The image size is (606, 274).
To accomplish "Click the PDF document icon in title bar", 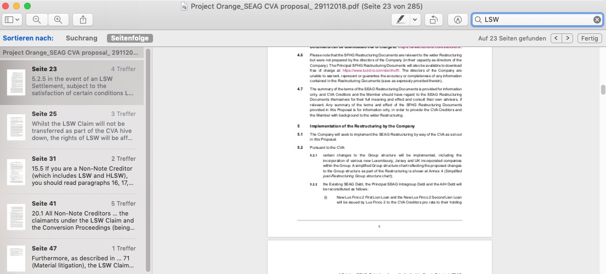I will click(184, 6).
